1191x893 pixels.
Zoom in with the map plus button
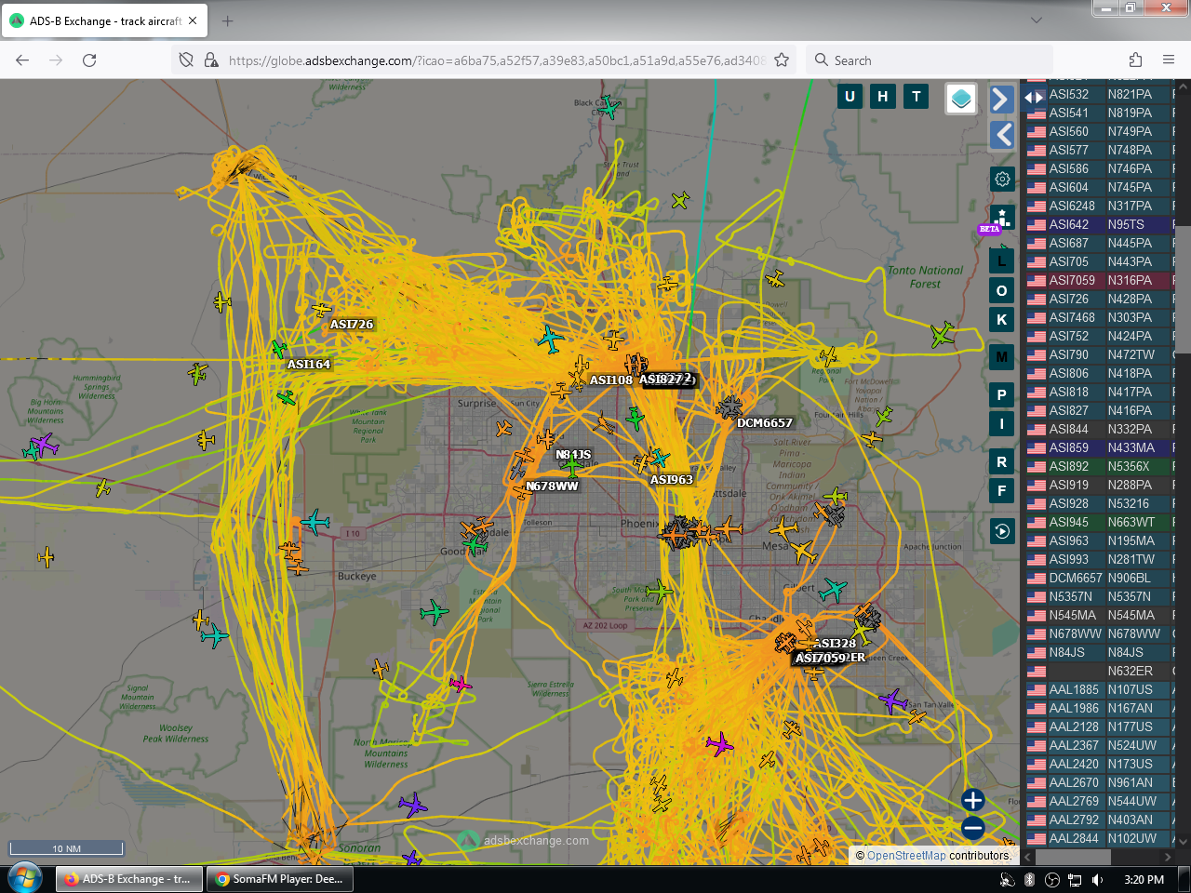point(973,800)
